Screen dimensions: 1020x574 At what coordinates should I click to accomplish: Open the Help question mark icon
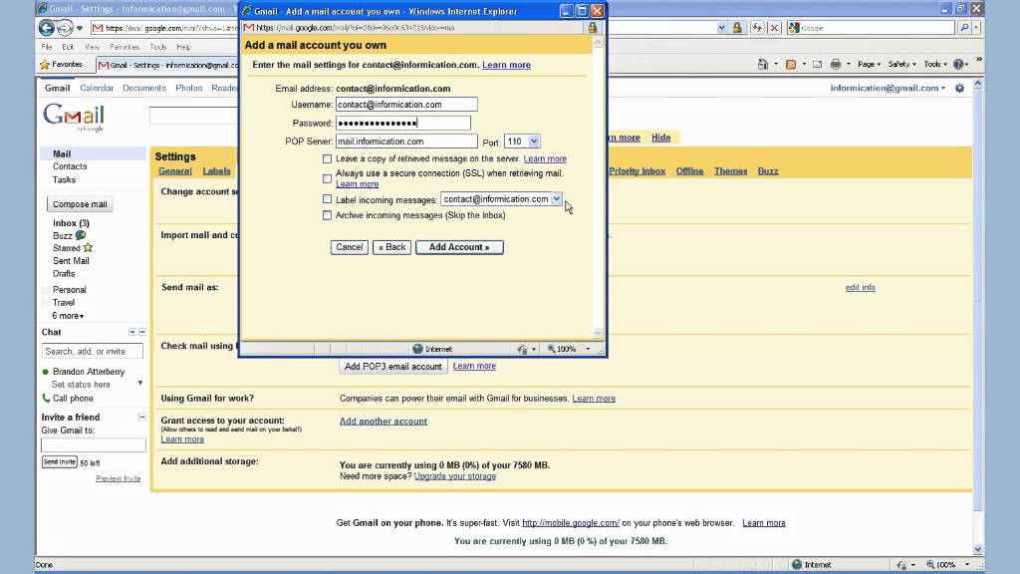pyautogui.click(x=958, y=65)
